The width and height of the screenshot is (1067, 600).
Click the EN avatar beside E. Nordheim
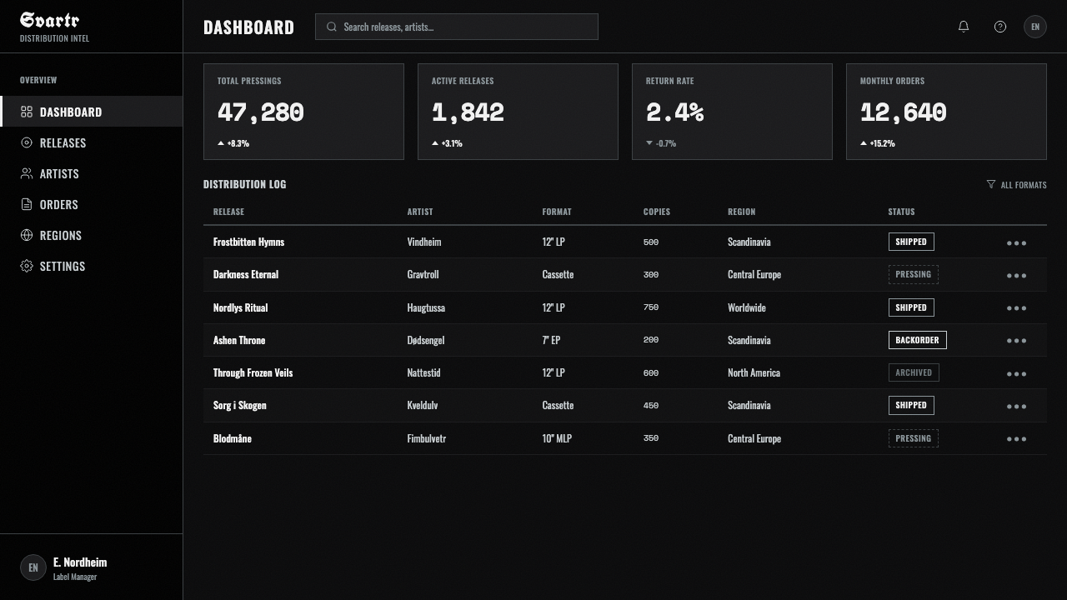33,567
